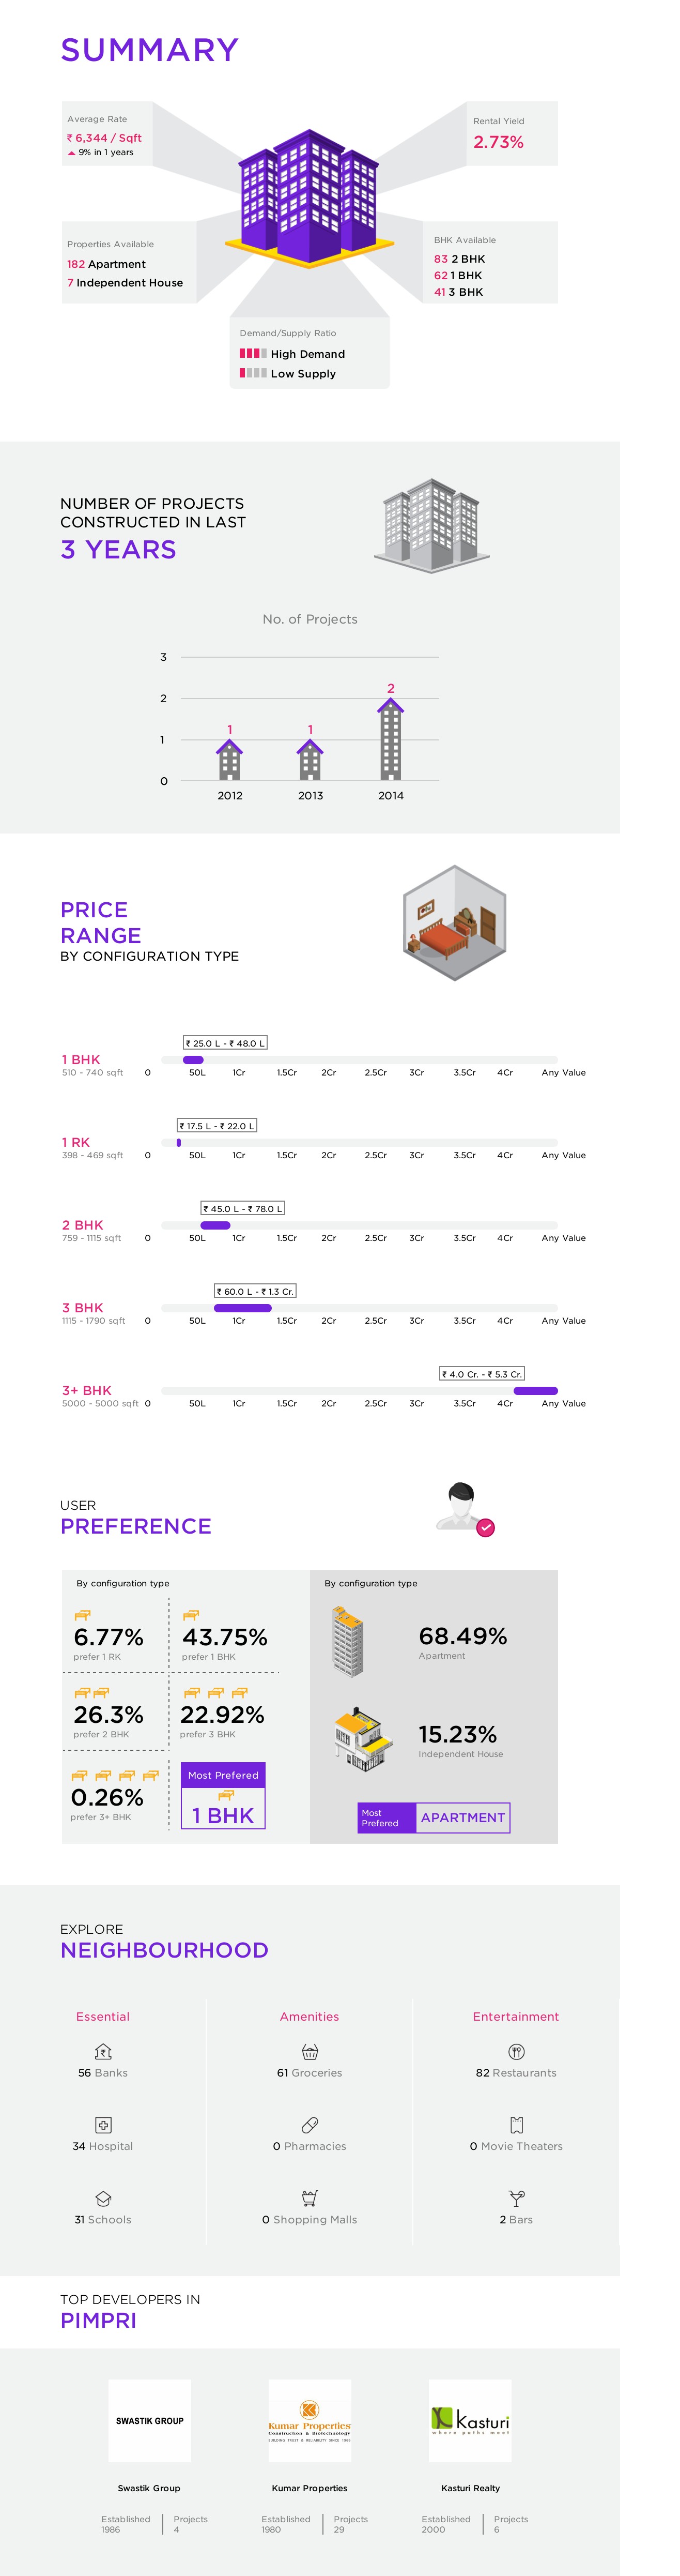Select the Kasturi Realty logo
680x2576 pixels.
(470, 2420)
